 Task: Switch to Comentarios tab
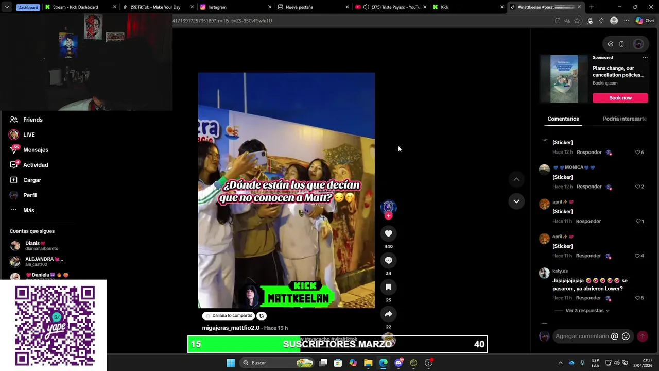coord(563,119)
